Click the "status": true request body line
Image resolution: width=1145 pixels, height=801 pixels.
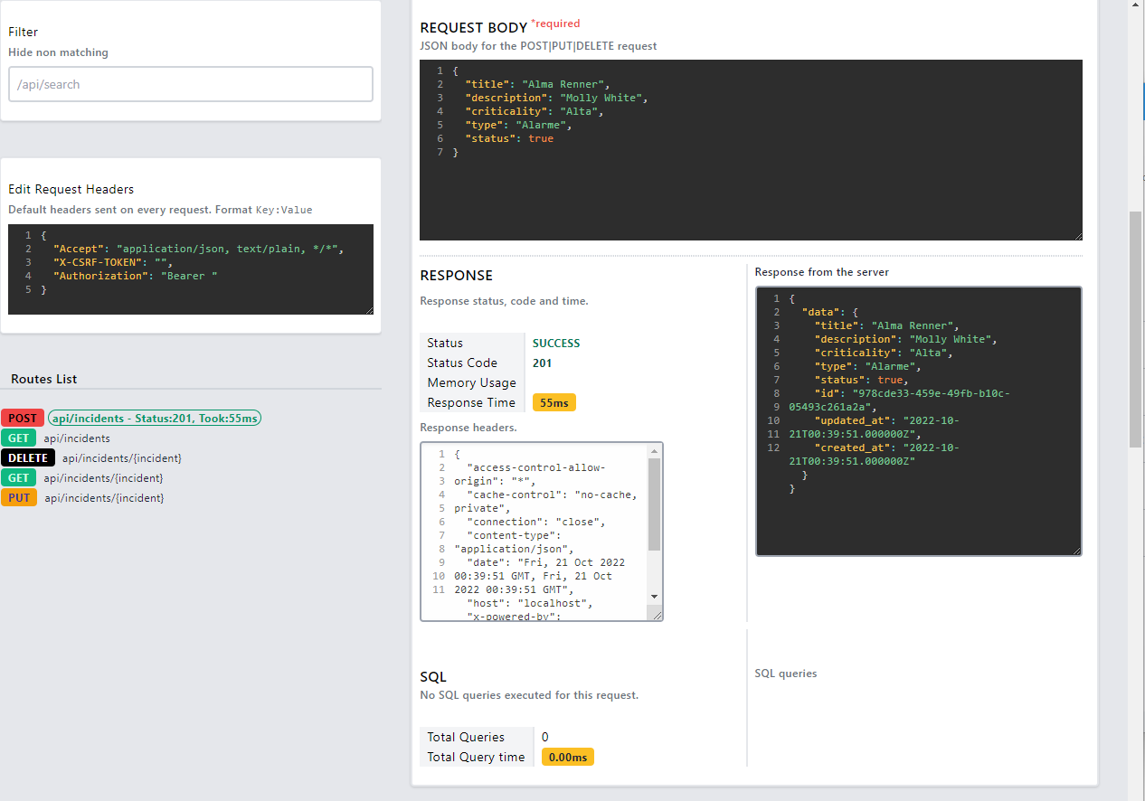509,138
